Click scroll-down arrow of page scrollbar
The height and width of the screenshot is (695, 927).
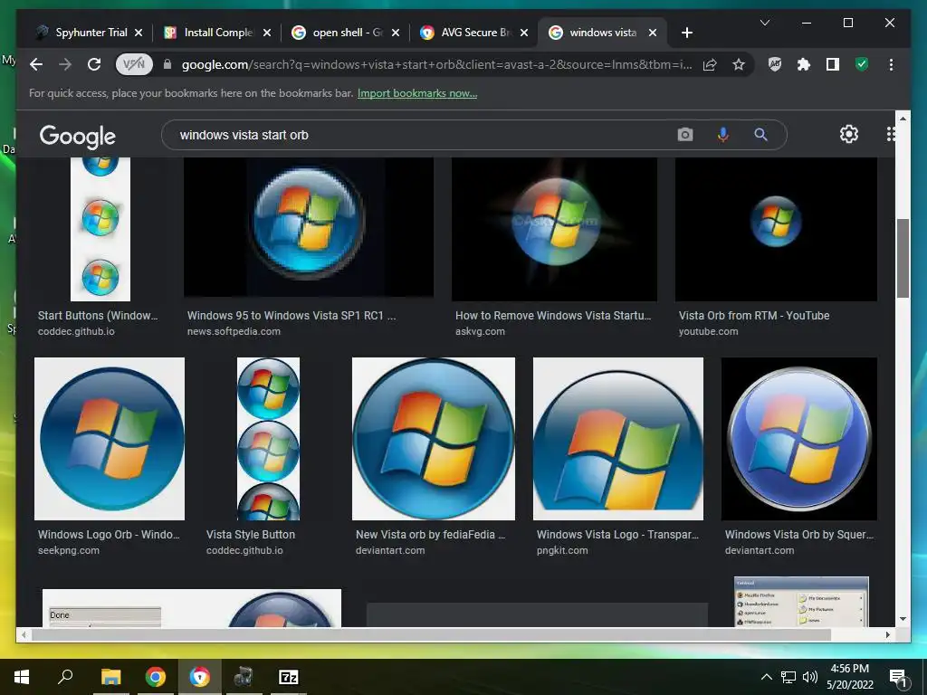point(903,619)
